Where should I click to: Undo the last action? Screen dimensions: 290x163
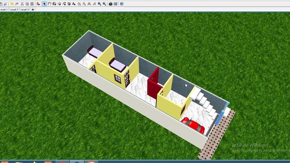coord(12,4)
